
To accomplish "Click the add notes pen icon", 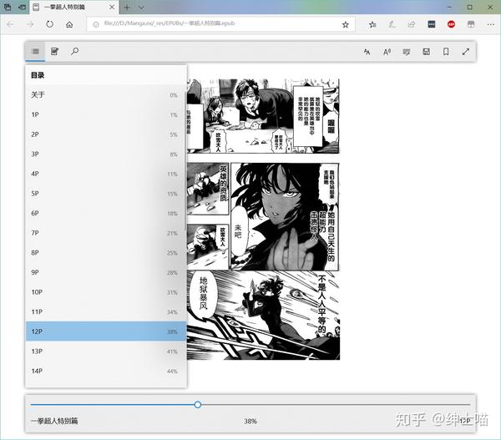I will (392, 24).
